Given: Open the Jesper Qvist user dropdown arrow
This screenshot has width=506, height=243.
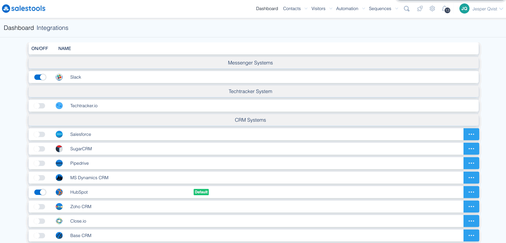Looking at the screenshot, I should click(x=501, y=9).
